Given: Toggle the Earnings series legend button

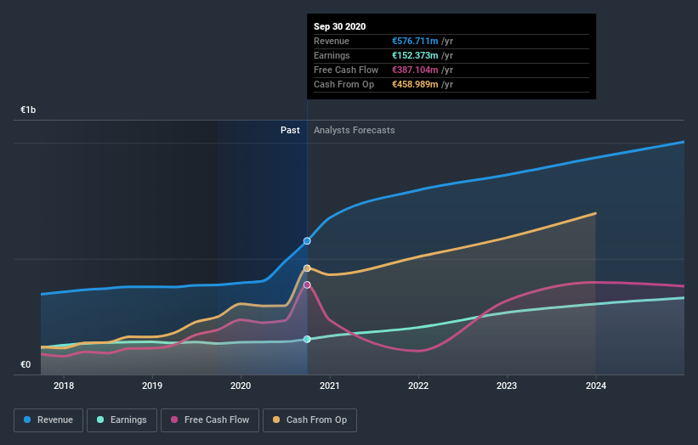Looking at the screenshot, I should click(122, 420).
